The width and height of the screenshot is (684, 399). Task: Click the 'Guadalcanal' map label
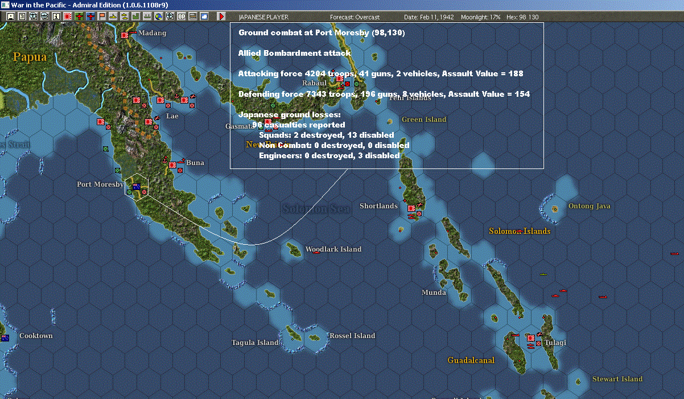point(471,360)
